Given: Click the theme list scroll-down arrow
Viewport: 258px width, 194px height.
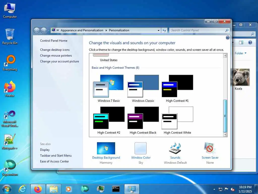Looking at the screenshot, I should pos(225,135).
